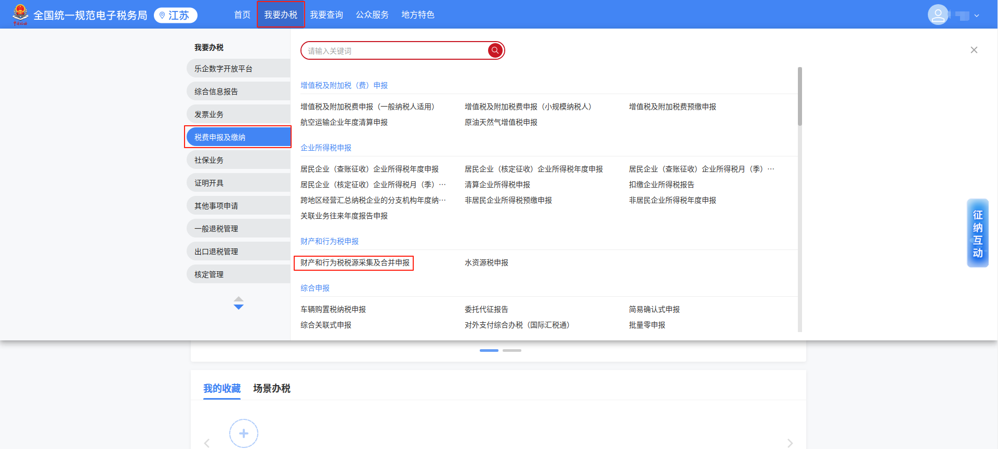Click the red magnifier search icon

coord(495,50)
